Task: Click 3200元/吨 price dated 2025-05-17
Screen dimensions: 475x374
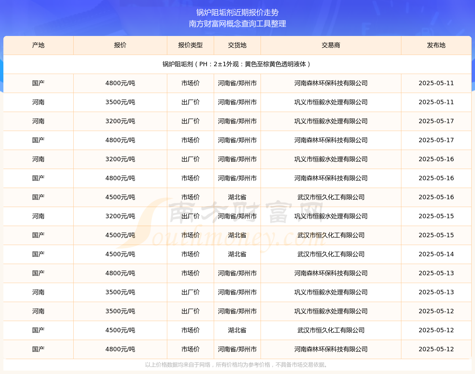Action: pos(120,121)
